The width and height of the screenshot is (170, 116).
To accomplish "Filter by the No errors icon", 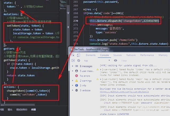I will [76, 76].
